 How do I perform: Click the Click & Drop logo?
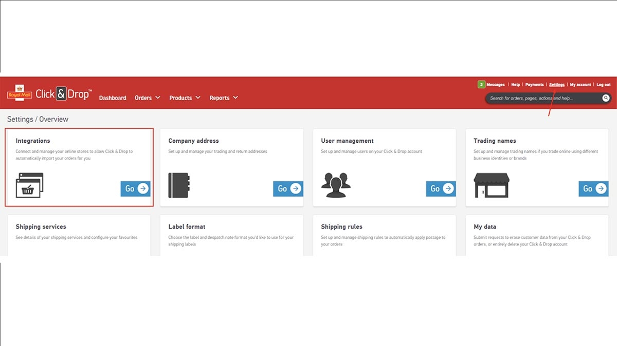62,93
